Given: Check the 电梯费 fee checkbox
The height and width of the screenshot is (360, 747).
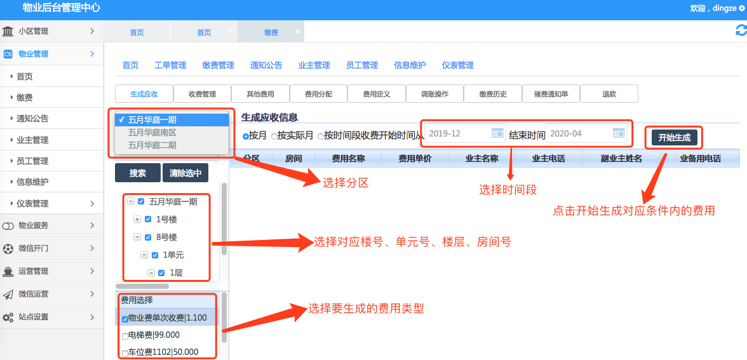Looking at the screenshot, I should click(124, 337).
